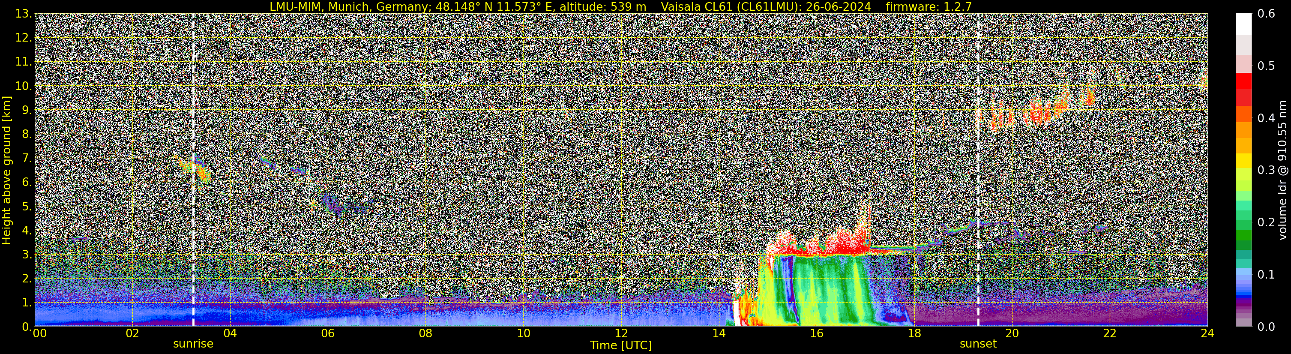
Task: Click the '04' tick label on the time axis
Action: click(x=230, y=333)
